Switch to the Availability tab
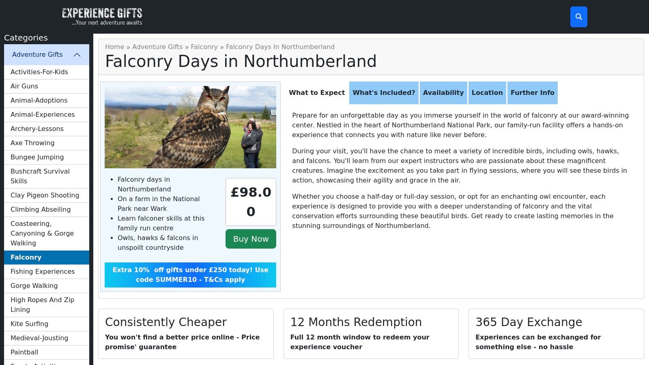This screenshot has height=365, width=649. pyautogui.click(x=443, y=93)
